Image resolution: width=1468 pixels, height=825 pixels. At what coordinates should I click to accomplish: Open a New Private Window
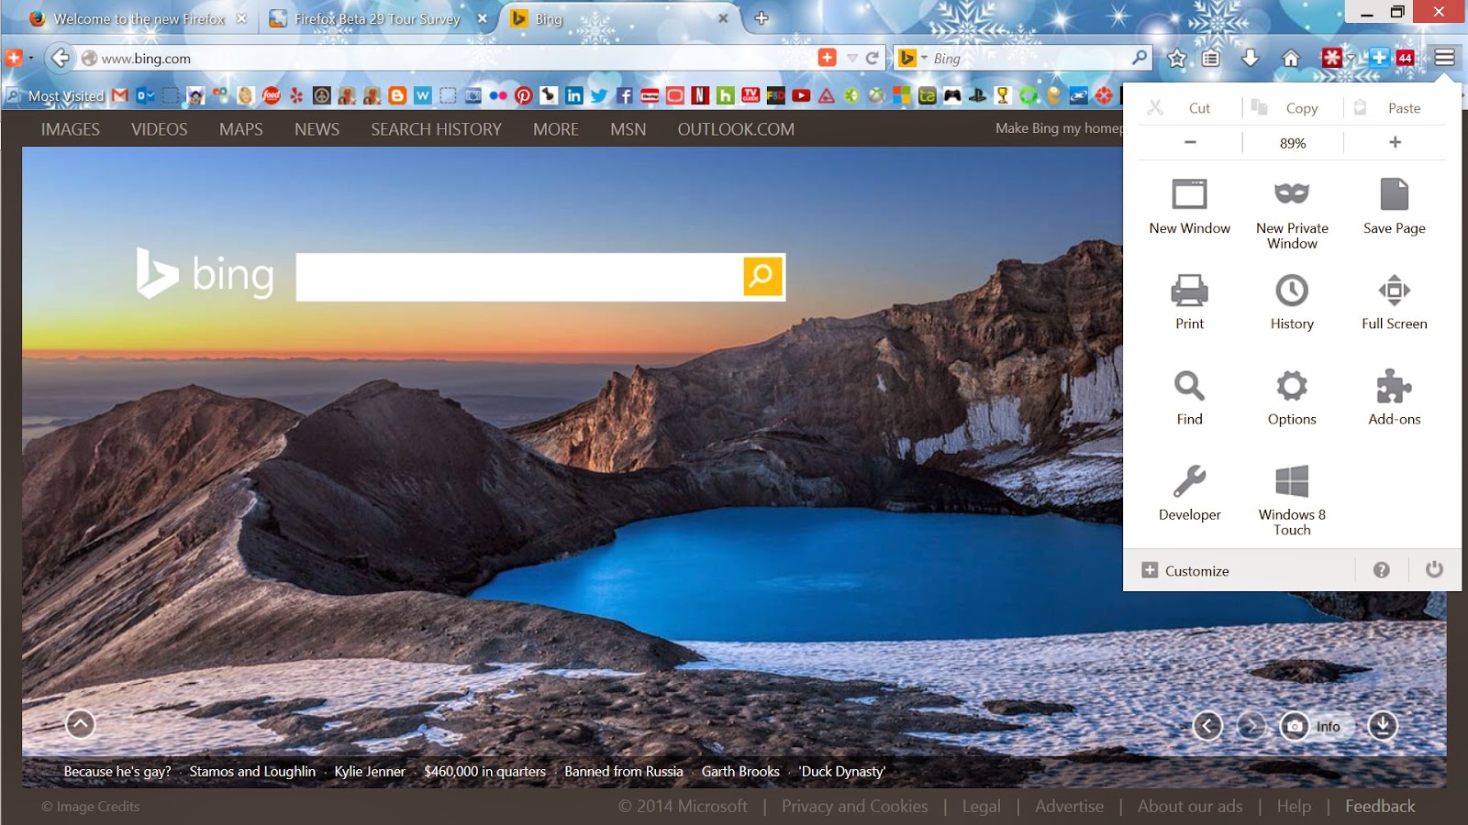pos(1291,211)
